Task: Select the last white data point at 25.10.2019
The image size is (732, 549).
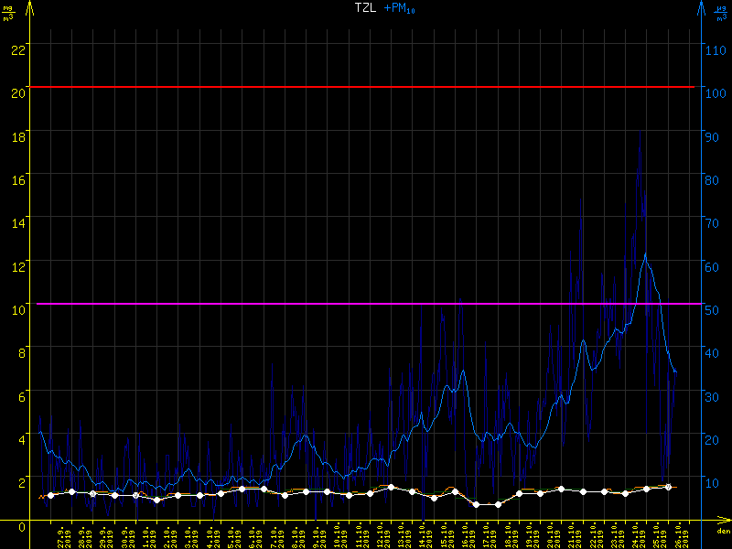Action: point(668,487)
